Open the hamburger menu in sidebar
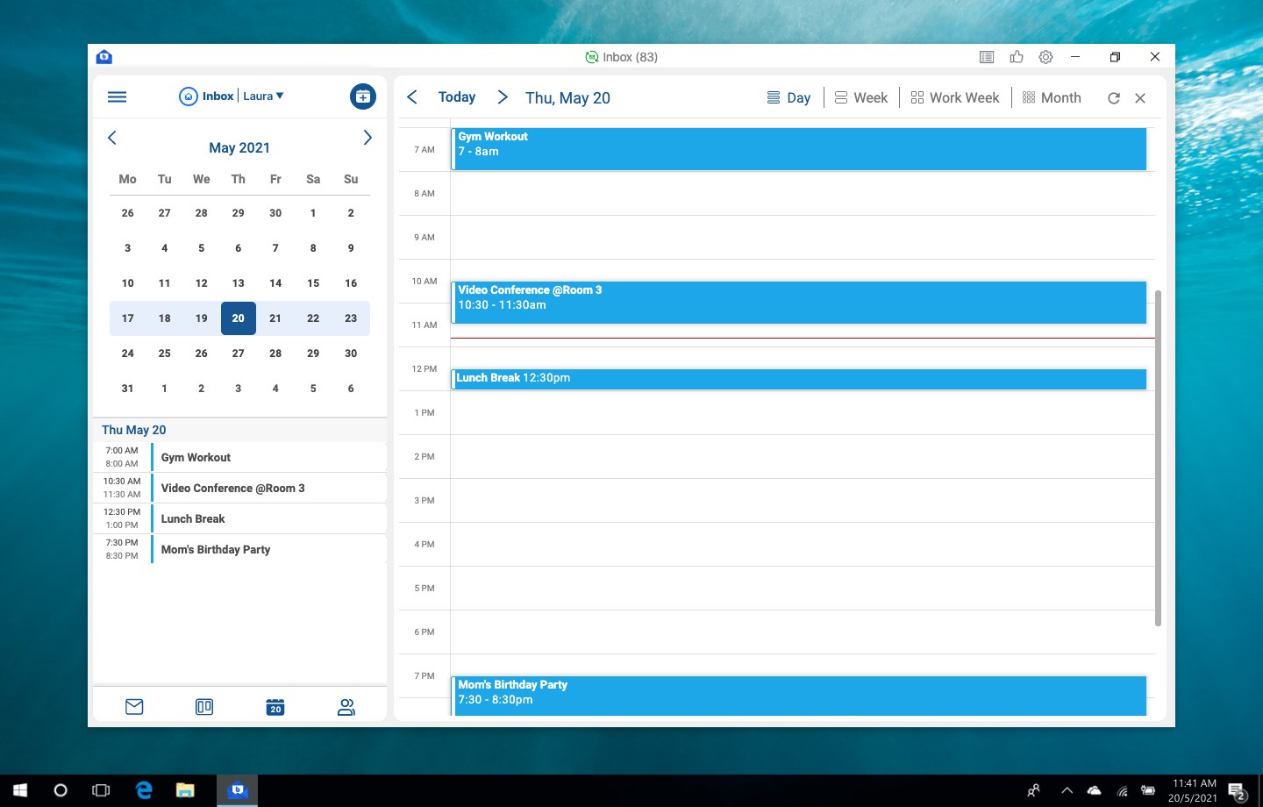 pos(117,96)
